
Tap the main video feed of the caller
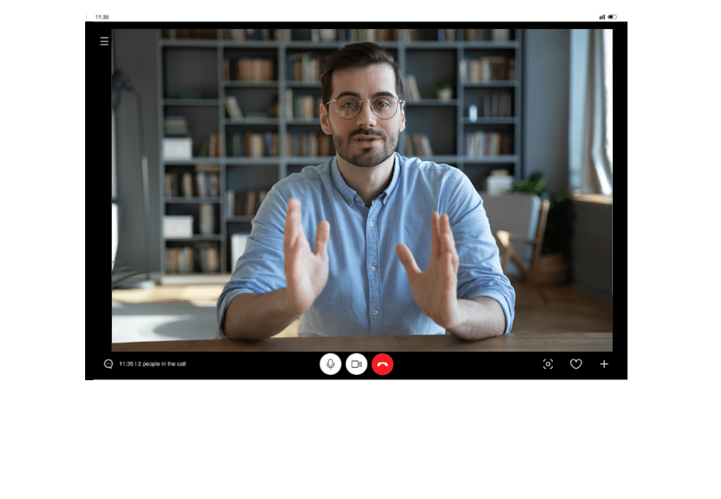click(x=362, y=190)
